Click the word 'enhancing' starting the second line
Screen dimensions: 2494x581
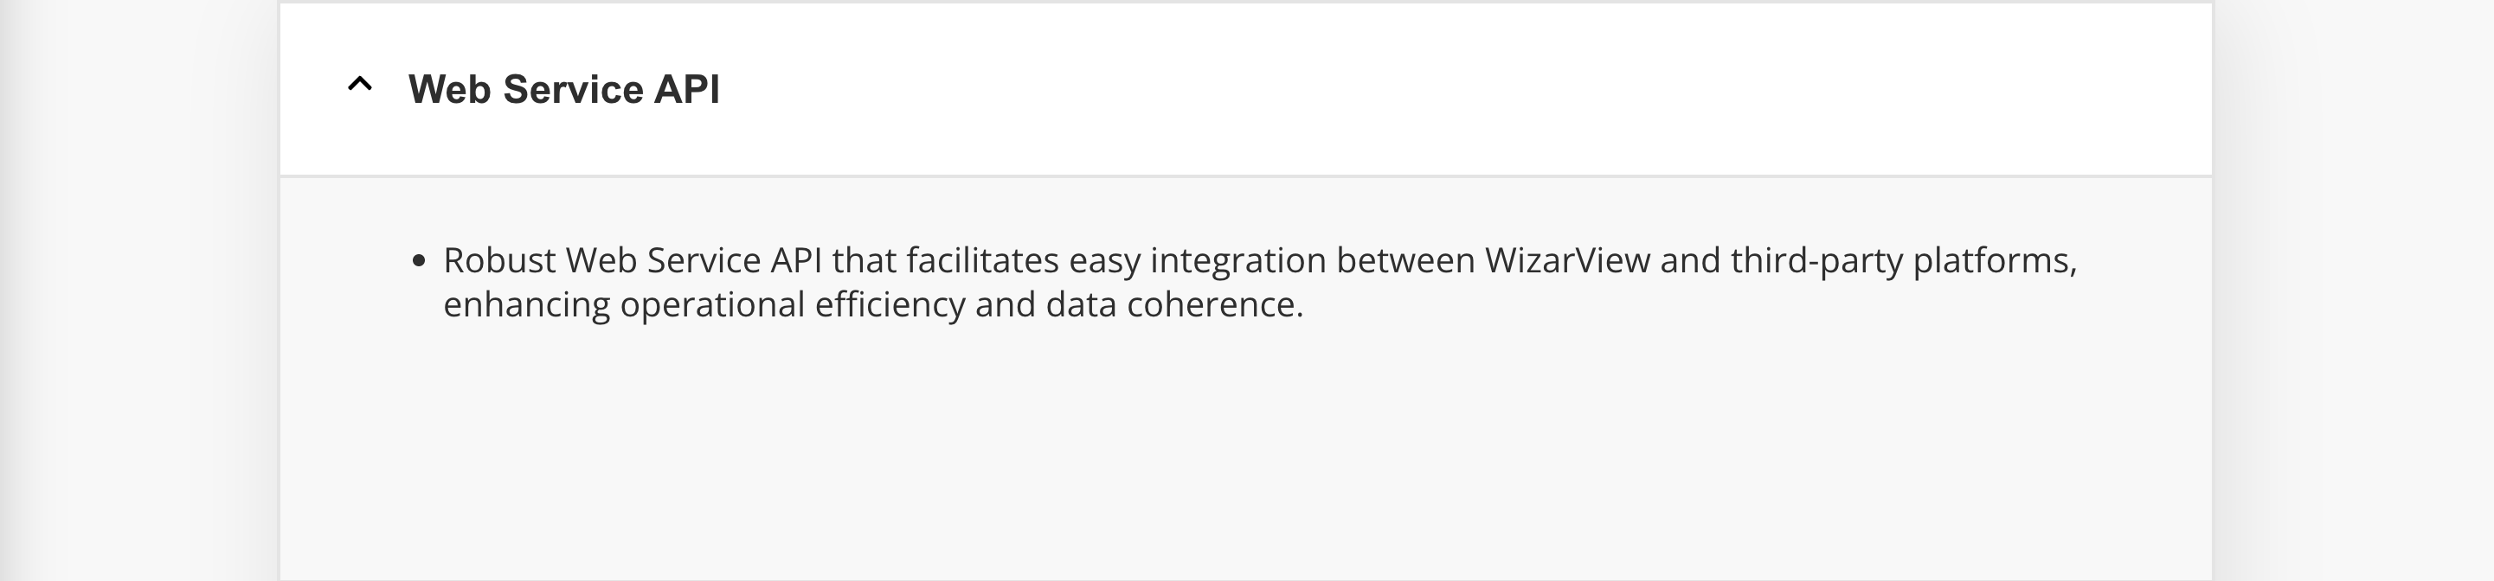click(x=527, y=304)
